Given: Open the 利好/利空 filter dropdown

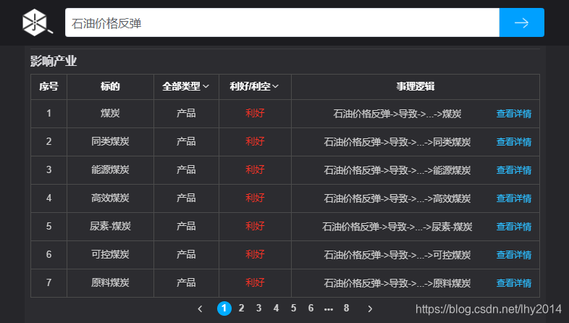Looking at the screenshot, I should [x=254, y=86].
